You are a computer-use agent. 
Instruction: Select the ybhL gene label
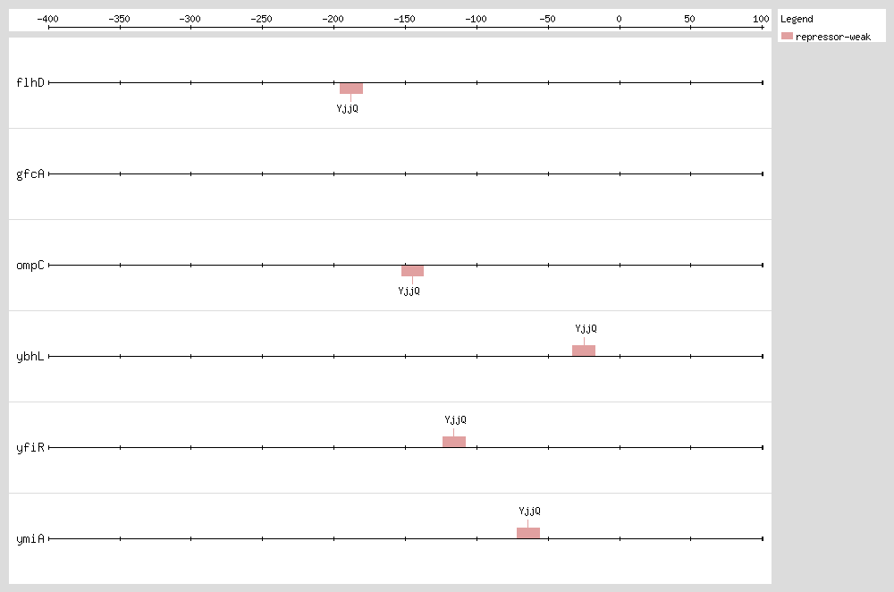(30, 357)
